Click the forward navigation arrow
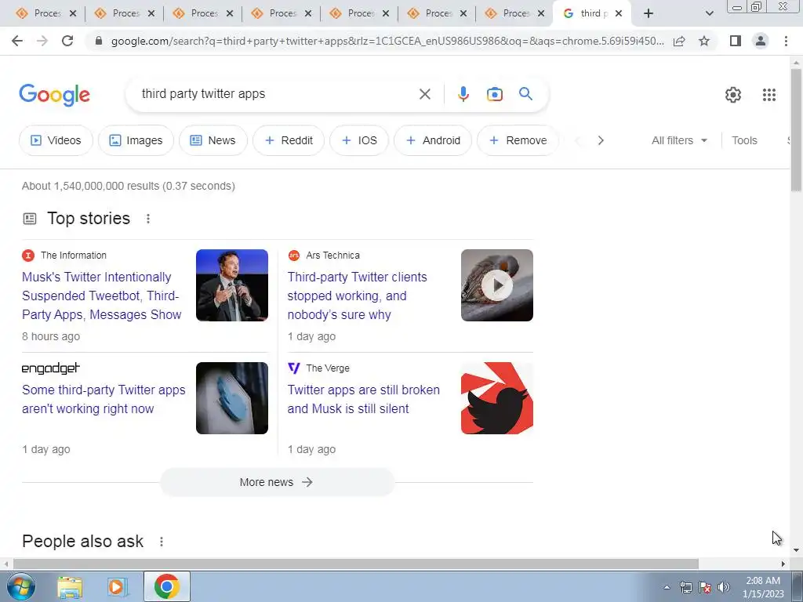 [42, 41]
